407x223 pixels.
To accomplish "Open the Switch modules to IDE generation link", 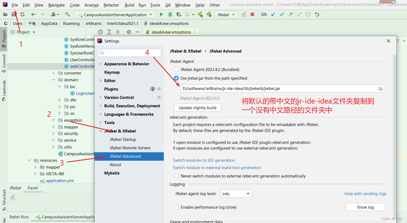I will click(204, 160).
